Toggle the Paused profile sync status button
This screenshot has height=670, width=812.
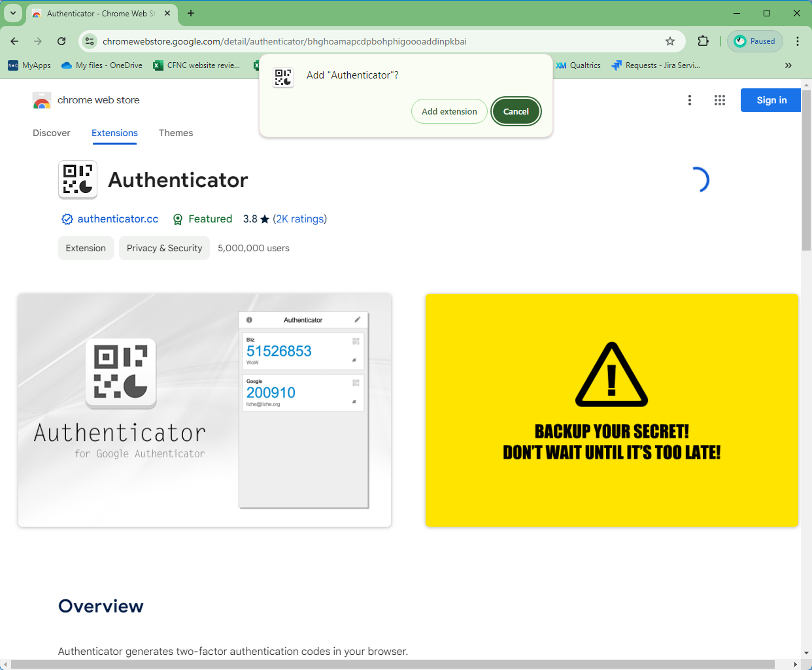coord(754,41)
